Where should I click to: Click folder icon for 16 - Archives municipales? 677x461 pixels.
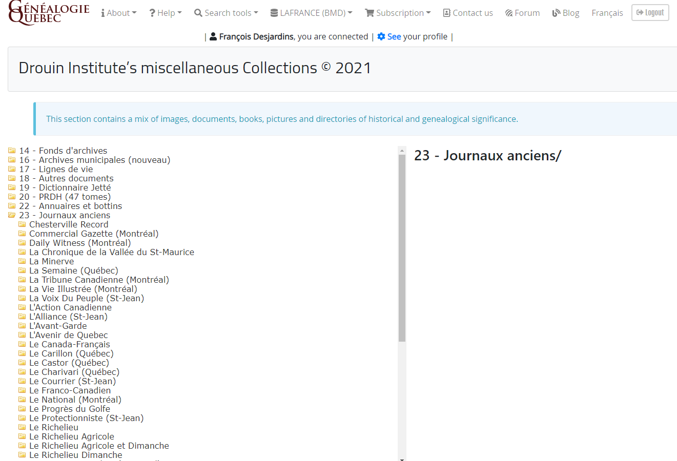[x=12, y=160]
